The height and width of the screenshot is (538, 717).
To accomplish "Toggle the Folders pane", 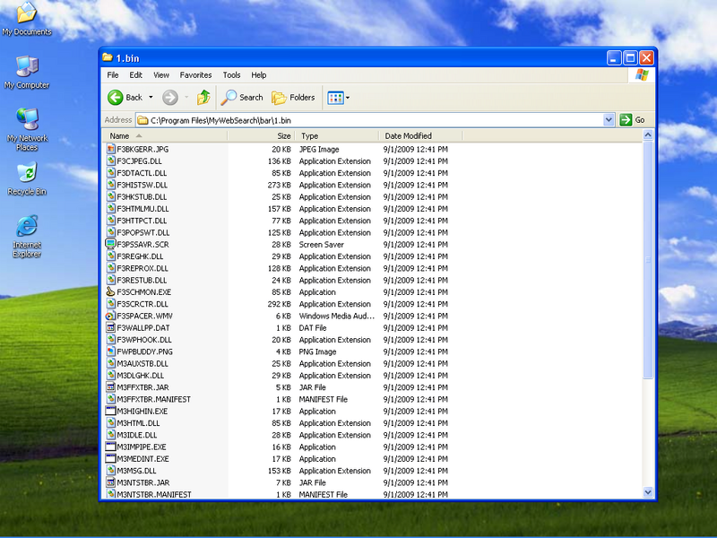I will click(x=293, y=98).
